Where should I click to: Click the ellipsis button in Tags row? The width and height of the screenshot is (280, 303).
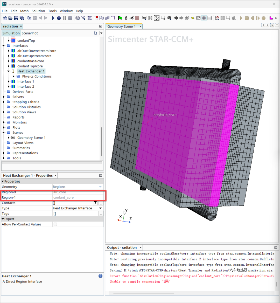(101, 214)
